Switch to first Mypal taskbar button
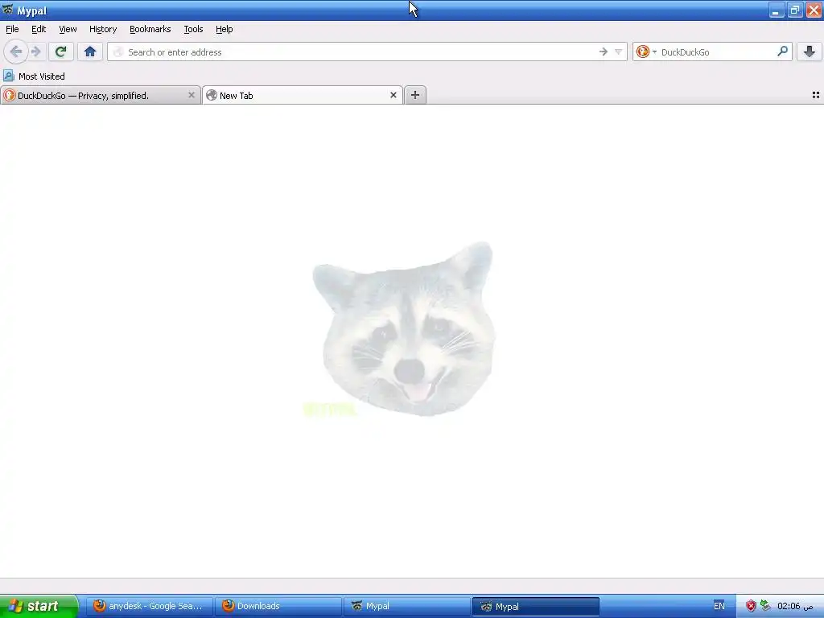The height and width of the screenshot is (618, 824). pyautogui.click(x=406, y=606)
